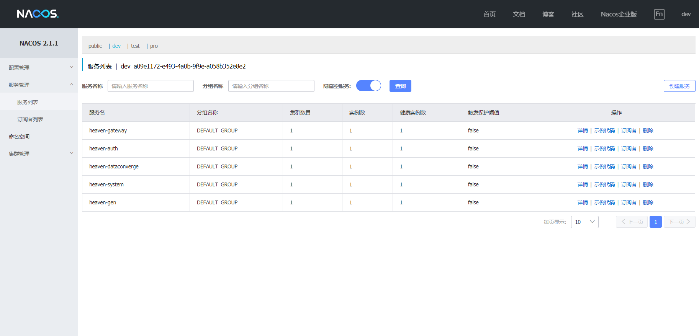Image resolution: width=699 pixels, height=336 pixels.
Task: Open Nacos企业版 link in header
Action: click(619, 14)
